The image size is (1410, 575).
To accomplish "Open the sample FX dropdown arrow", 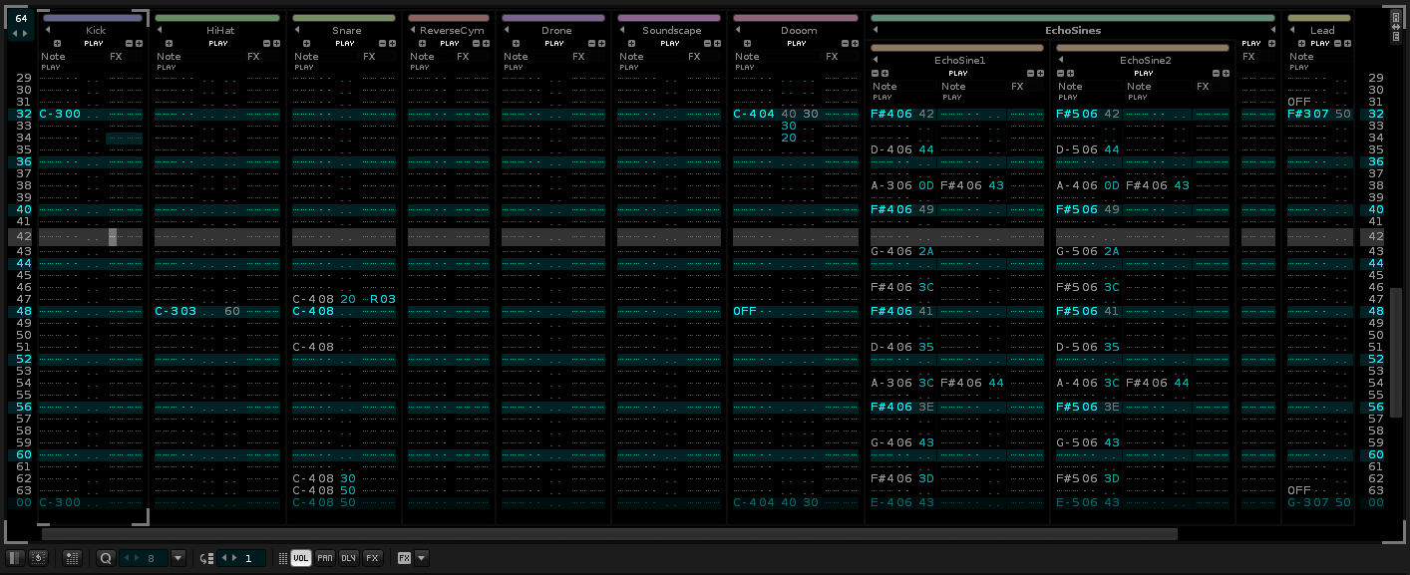I will 421,558.
